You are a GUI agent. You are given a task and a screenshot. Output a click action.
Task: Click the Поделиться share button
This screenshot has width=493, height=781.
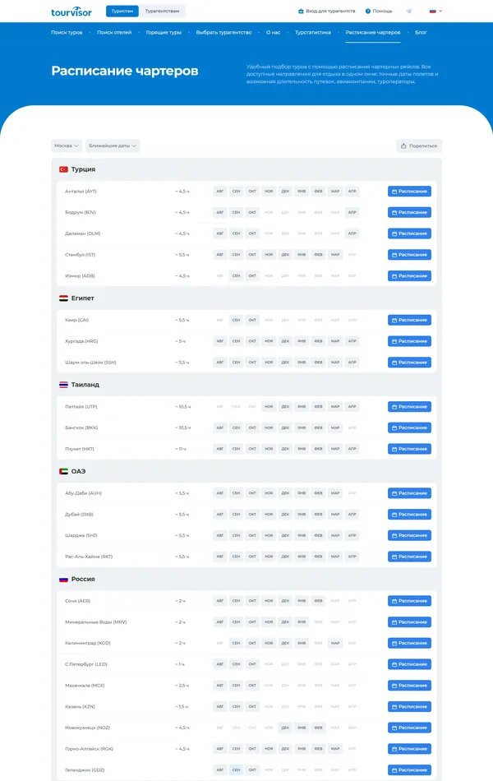pos(420,146)
